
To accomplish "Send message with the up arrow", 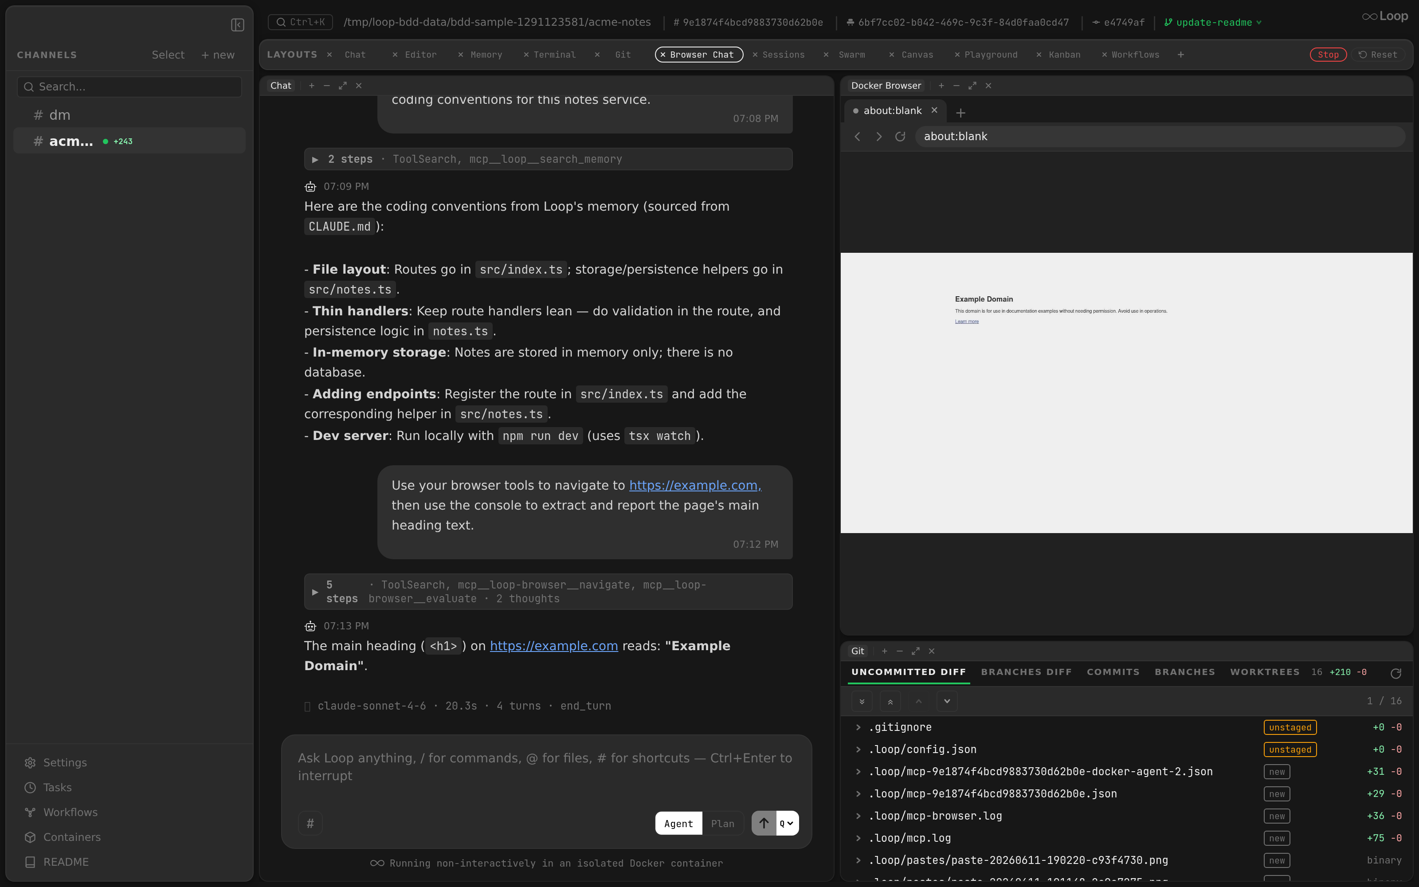I will 764,823.
